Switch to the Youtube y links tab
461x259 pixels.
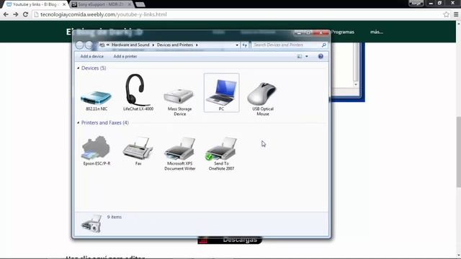35,4
